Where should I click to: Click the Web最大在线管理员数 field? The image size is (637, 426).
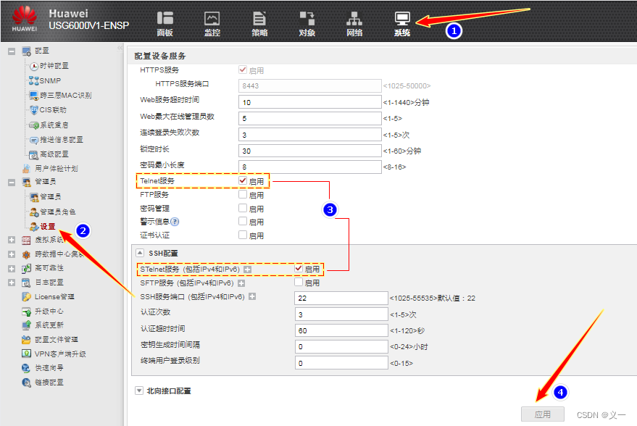point(310,118)
